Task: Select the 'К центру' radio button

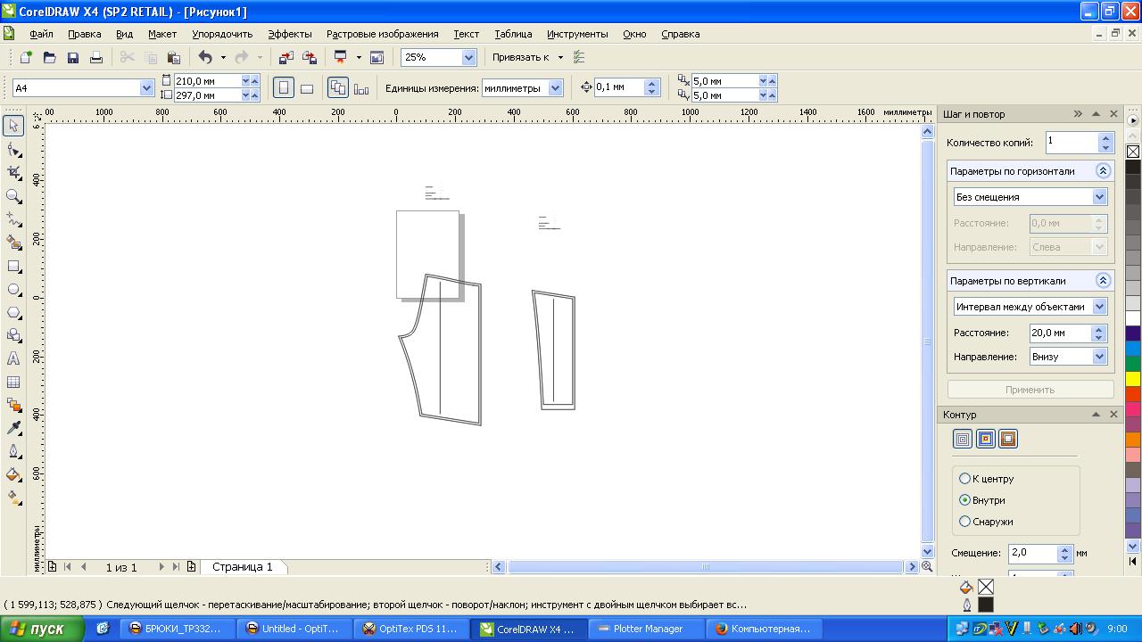Action: point(964,479)
